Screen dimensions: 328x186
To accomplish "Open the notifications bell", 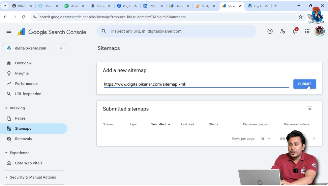I will 295,31.
